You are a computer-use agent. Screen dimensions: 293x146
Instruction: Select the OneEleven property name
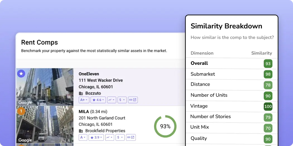tap(89, 74)
